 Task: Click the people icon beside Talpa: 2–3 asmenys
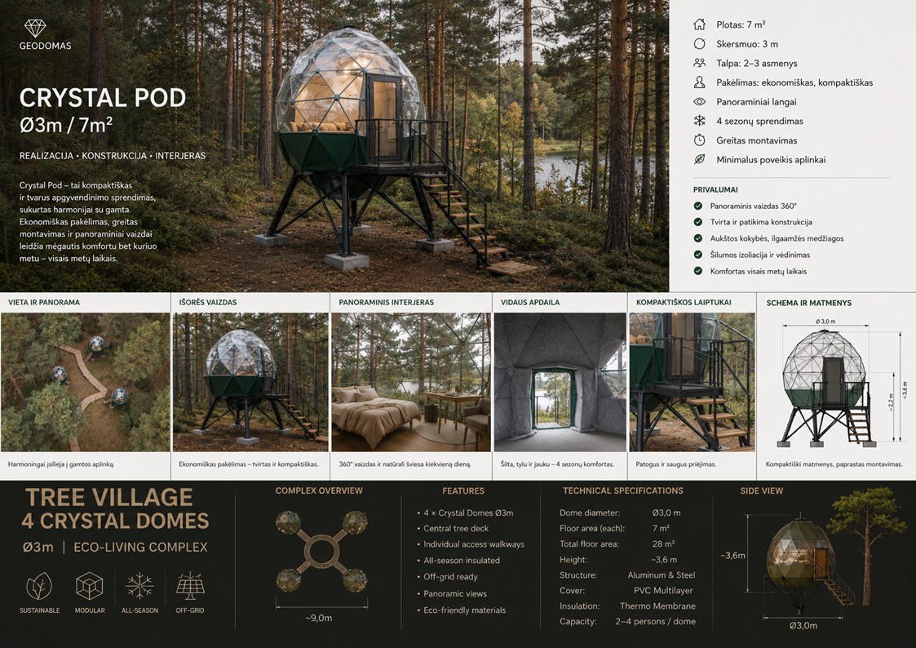[699, 63]
